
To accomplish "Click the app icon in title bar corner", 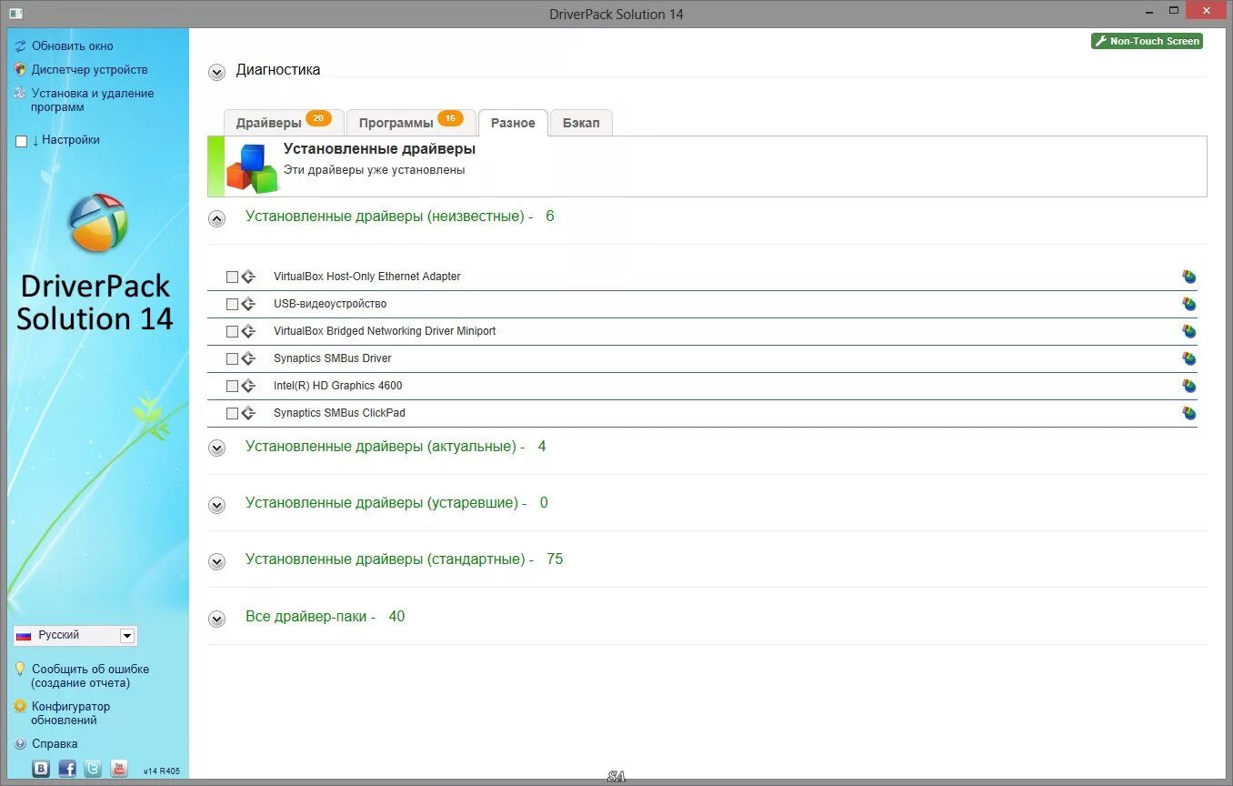I will click(15, 14).
